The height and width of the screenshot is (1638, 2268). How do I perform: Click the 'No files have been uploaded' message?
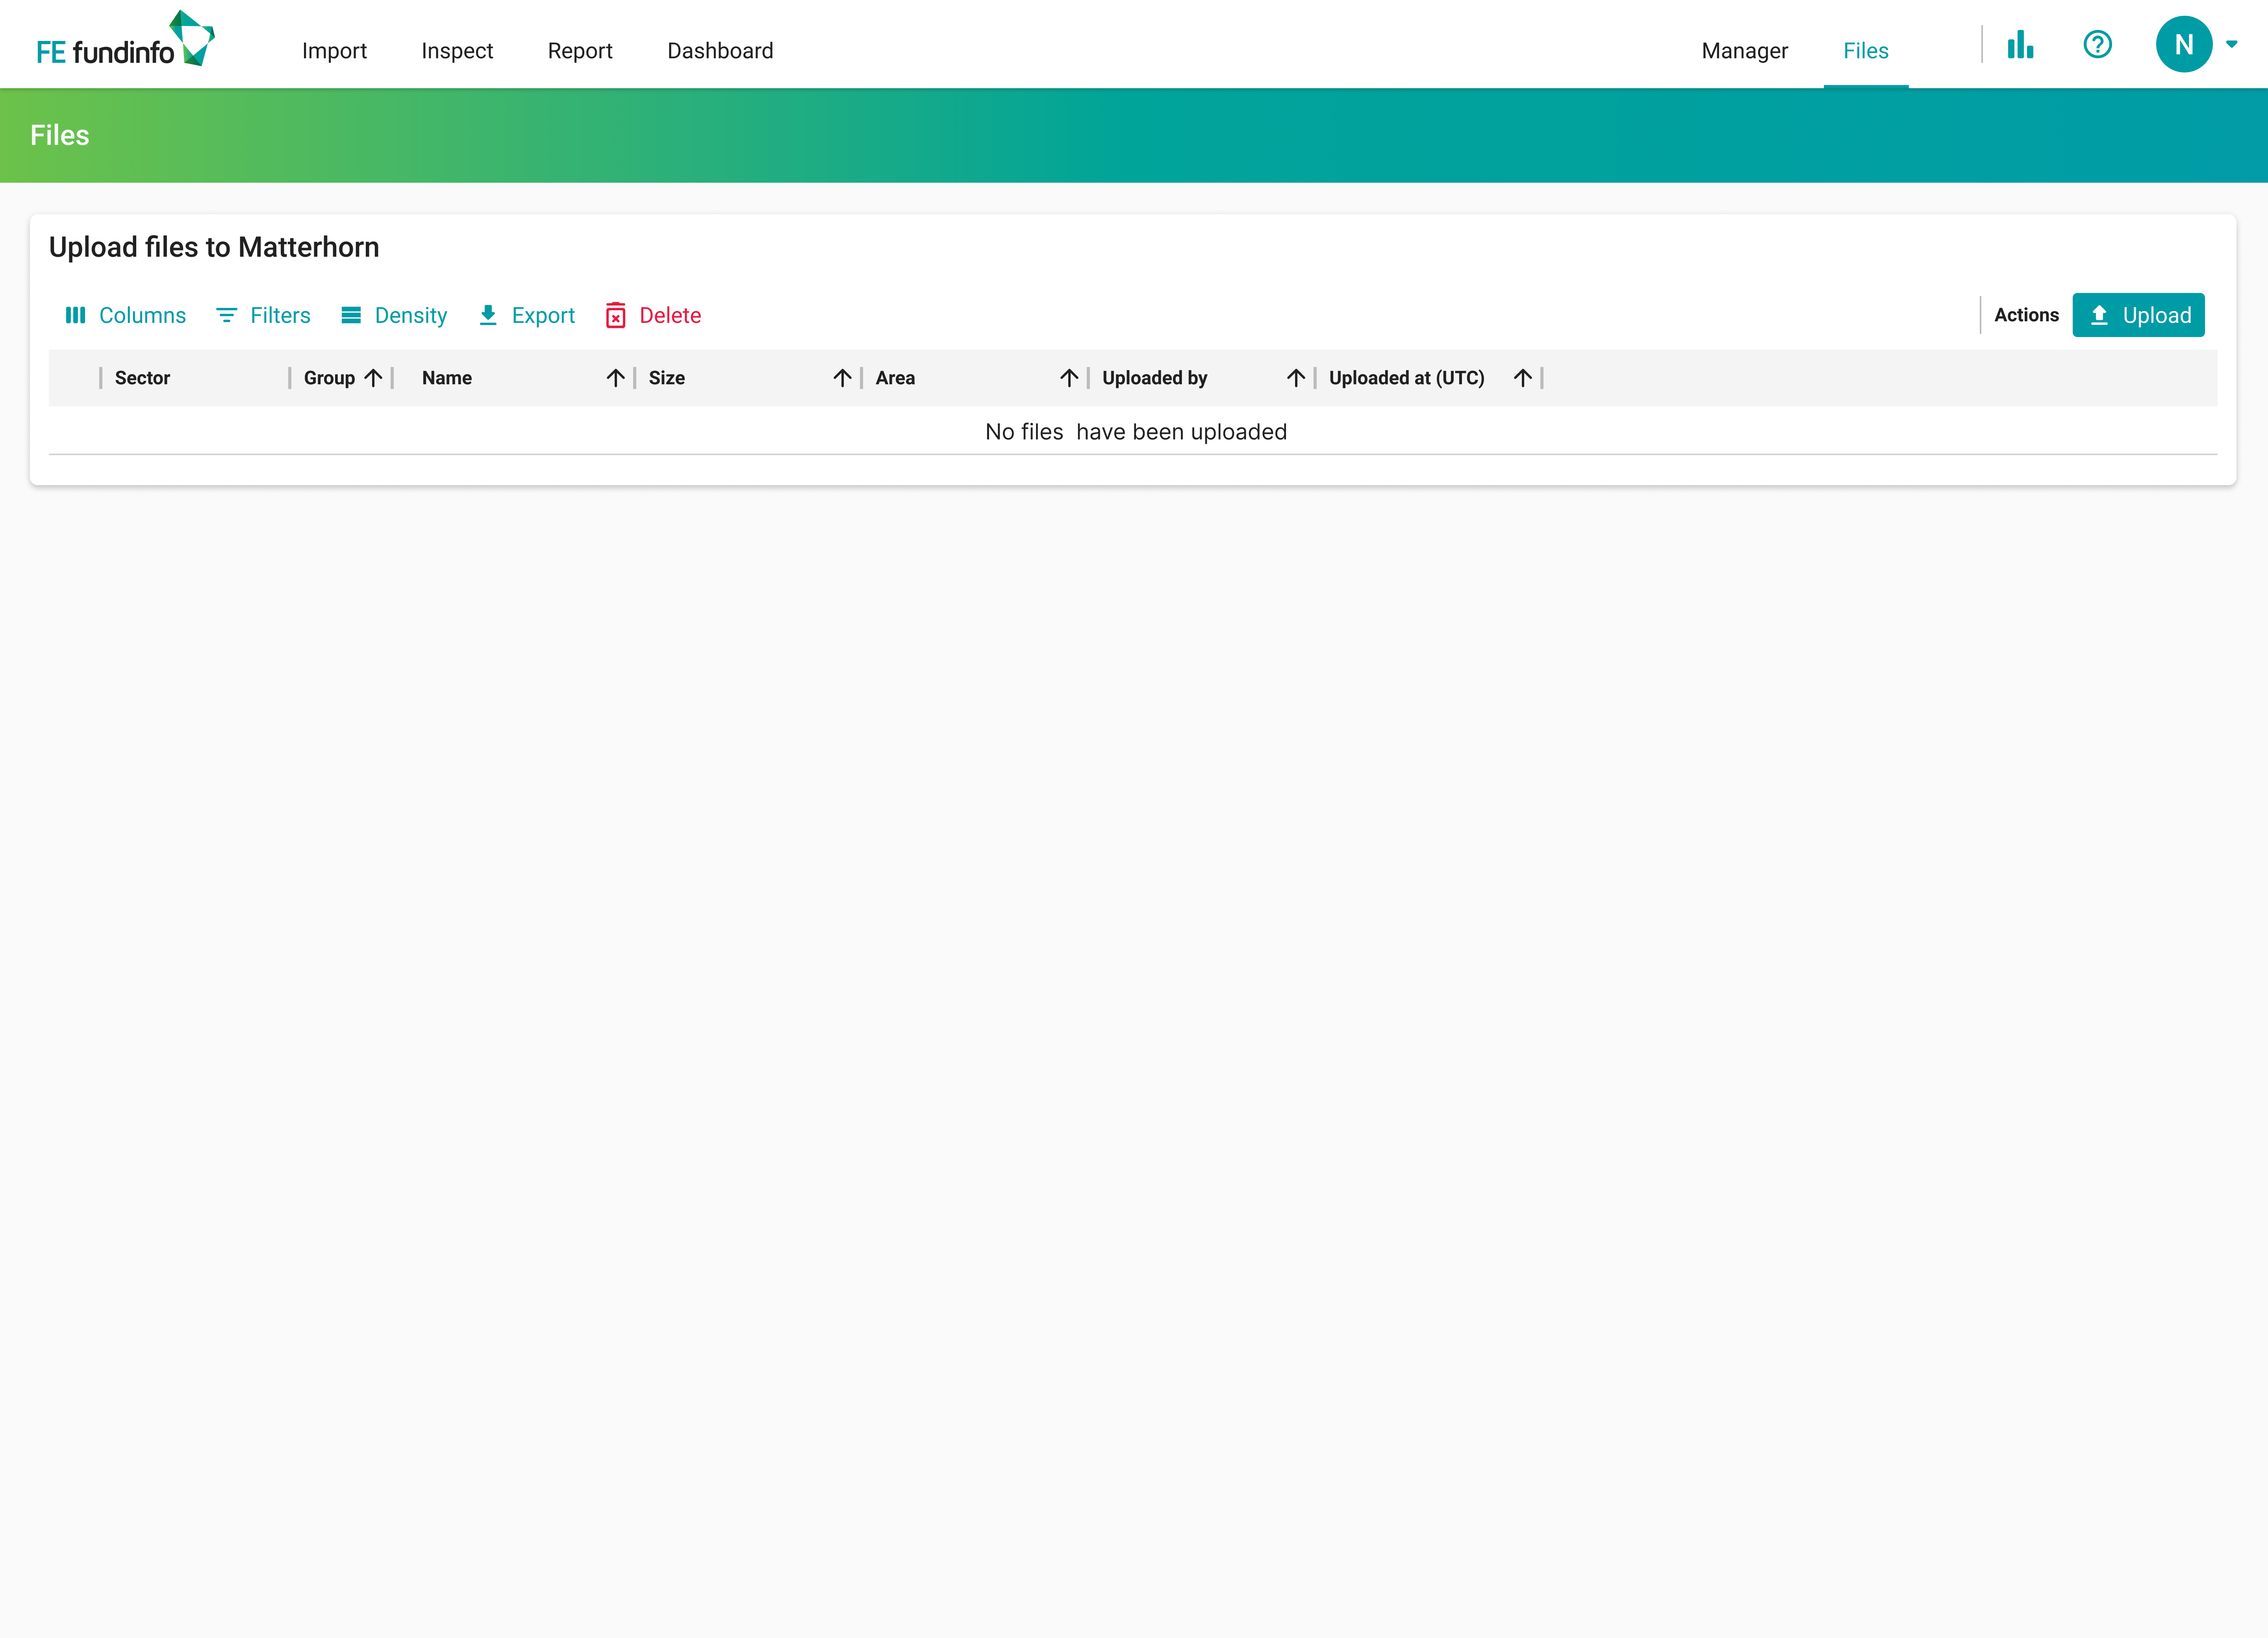click(x=1136, y=432)
